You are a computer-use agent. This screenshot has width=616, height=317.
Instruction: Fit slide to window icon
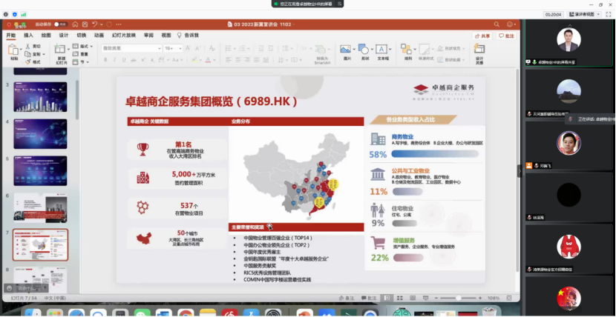click(509, 298)
